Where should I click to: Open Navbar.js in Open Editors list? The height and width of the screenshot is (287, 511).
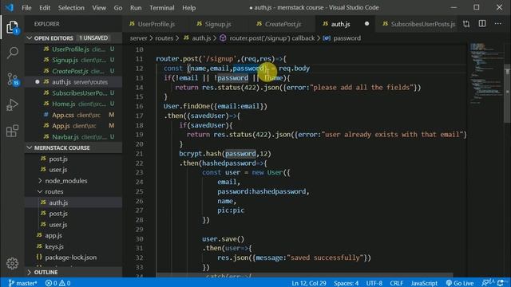coord(73,136)
